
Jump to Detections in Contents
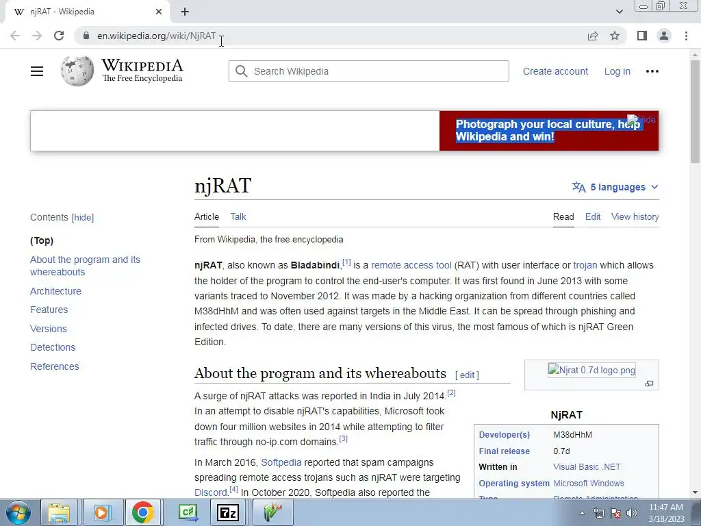pyautogui.click(x=53, y=347)
